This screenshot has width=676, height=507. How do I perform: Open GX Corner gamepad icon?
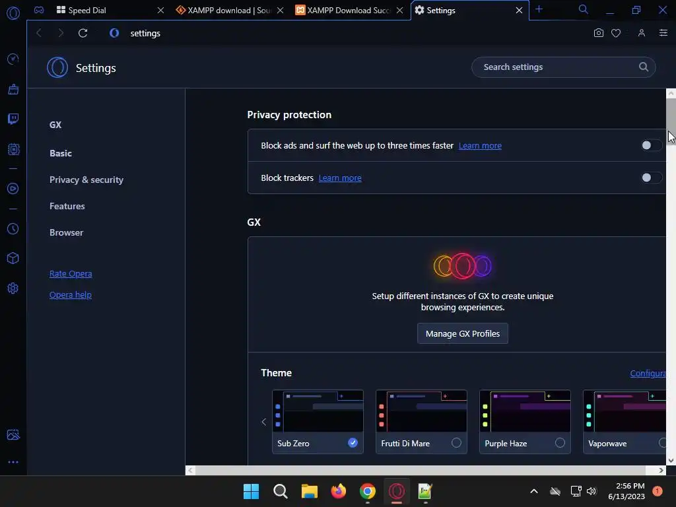pos(39,10)
